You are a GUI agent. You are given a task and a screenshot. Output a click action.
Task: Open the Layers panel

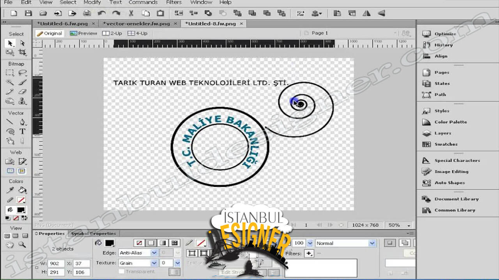tap(442, 133)
